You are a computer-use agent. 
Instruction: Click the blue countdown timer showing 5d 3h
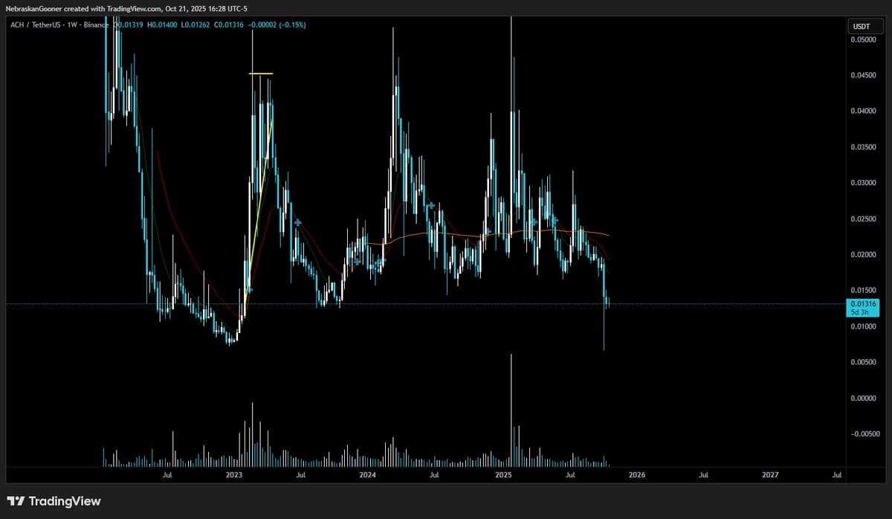(x=862, y=312)
